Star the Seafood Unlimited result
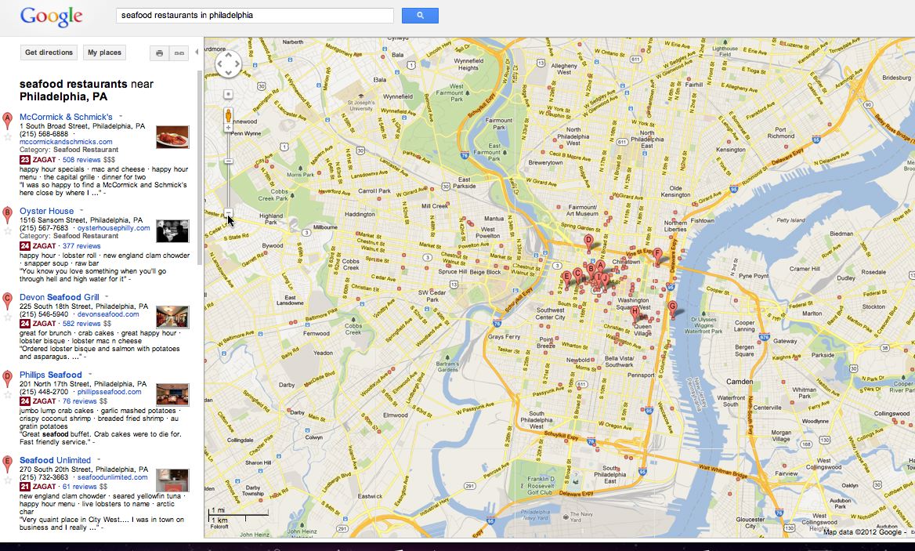Screen dimensions: 915x551 (x=8, y=480)
